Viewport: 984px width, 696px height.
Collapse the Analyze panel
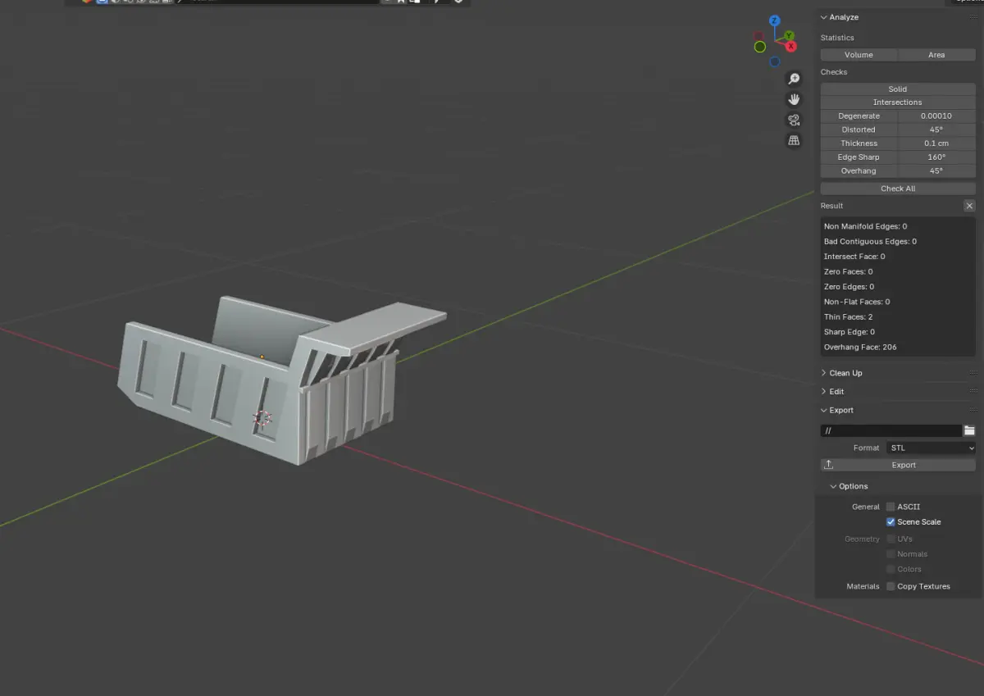point(824,17)
